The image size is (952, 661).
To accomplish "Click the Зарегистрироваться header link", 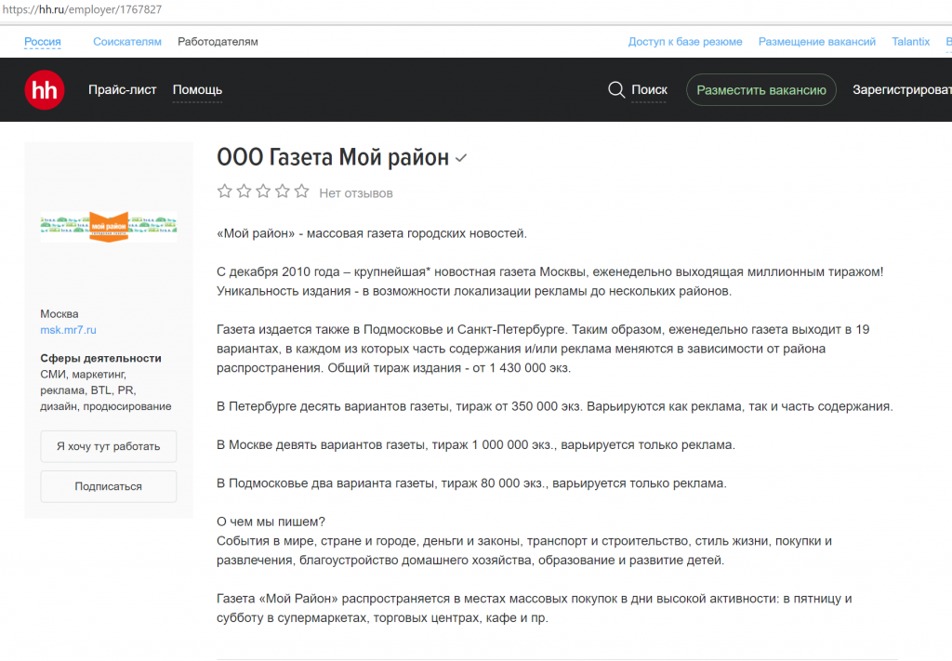I will tap(902, 90).
